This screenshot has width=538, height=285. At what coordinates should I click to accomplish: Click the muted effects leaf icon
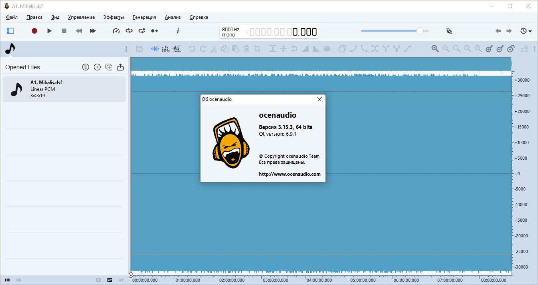click(449, 31)
